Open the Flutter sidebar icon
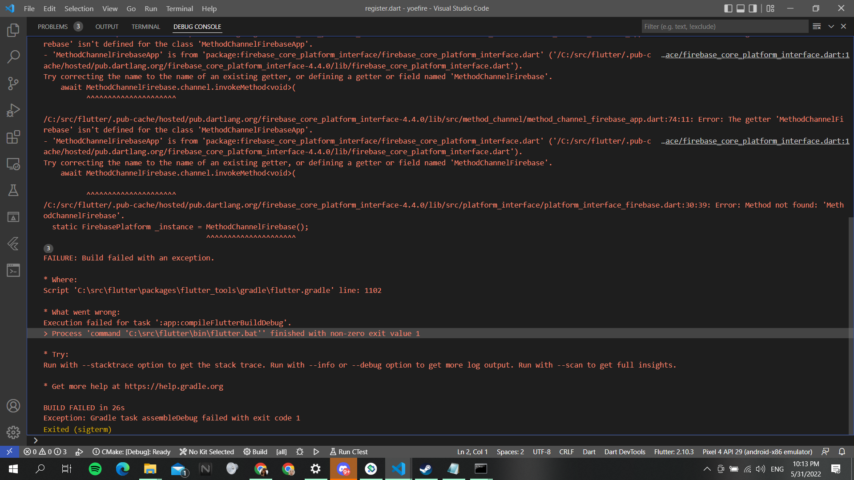 pos(13,244)
